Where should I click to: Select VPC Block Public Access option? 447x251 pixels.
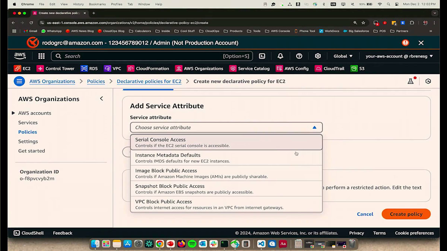point(226,204)
